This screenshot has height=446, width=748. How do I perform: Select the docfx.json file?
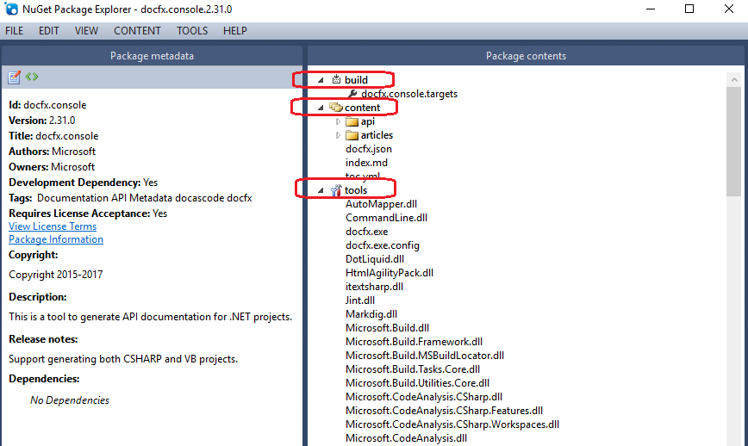click(369, 149)
